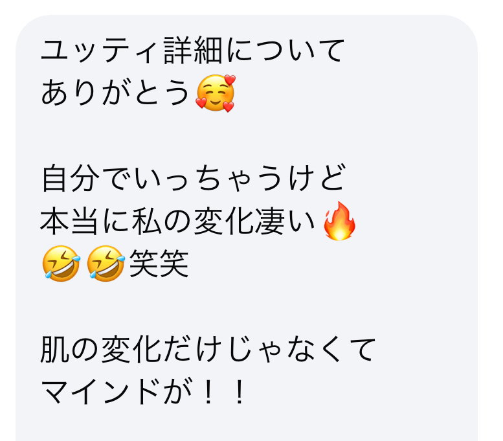This screenshot has height=441, width=503.
Task: Select the ありがとう text
Action: [115, 93]
